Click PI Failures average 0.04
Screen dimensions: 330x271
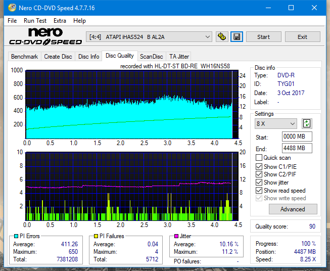[153, 244]
